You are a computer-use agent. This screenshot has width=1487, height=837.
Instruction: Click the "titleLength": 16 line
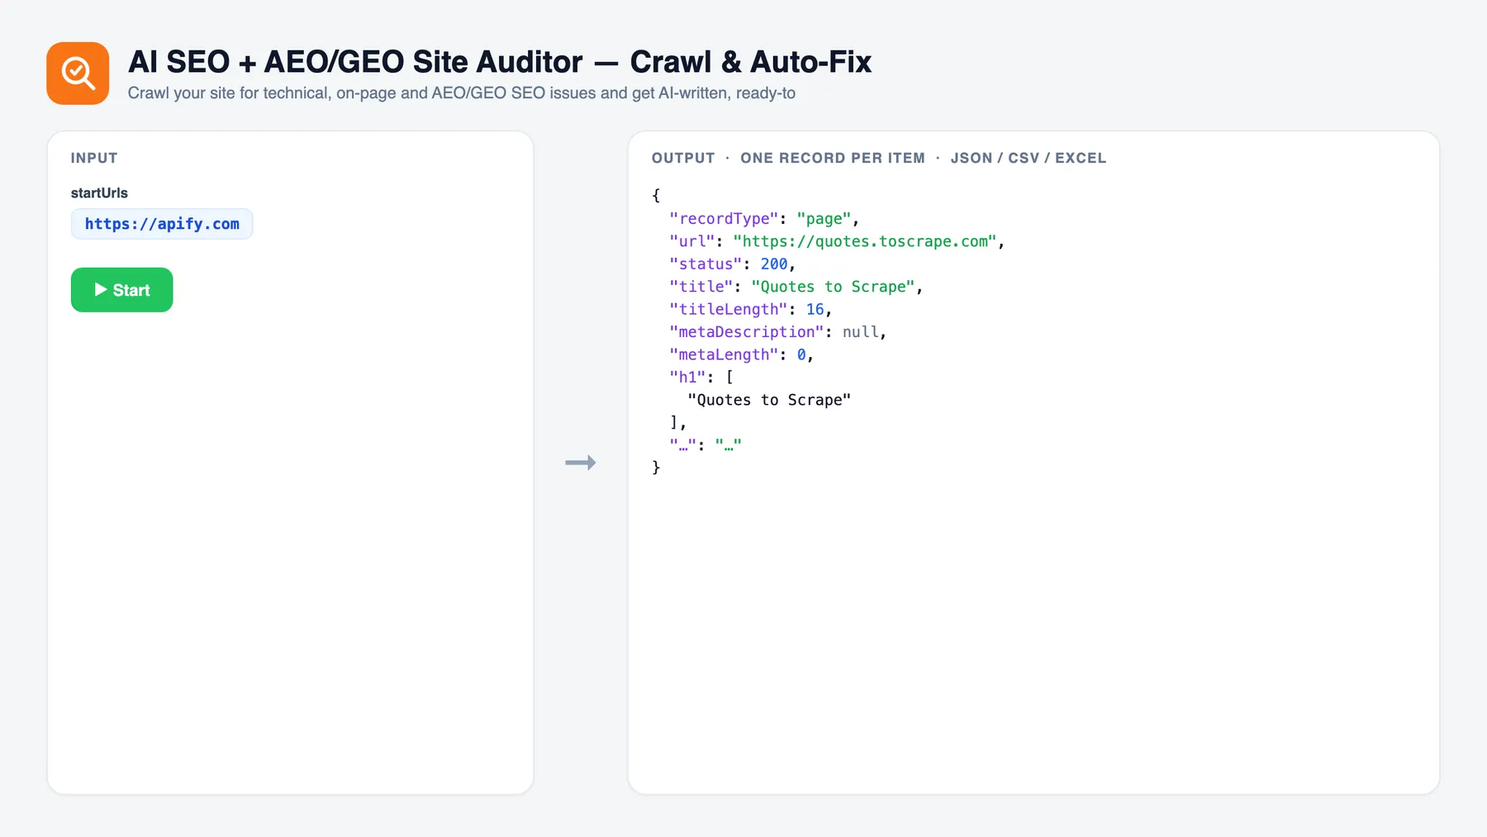pos(750,309)
